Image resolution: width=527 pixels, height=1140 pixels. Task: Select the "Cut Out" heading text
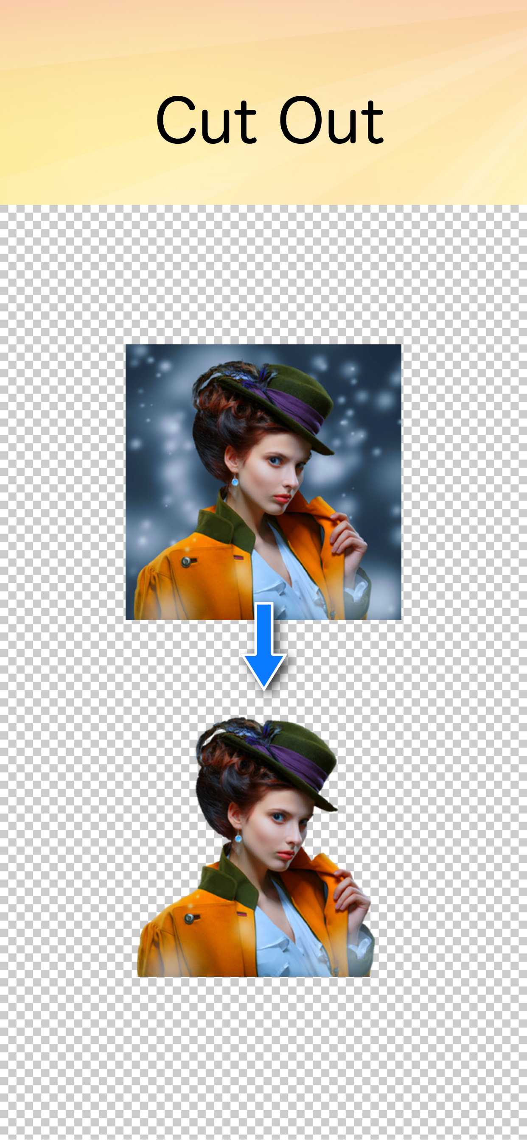click(x=270, y=120)
